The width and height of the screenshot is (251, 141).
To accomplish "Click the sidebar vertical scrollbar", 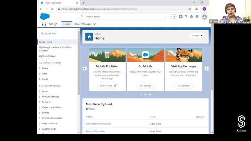I will [78, 62].
